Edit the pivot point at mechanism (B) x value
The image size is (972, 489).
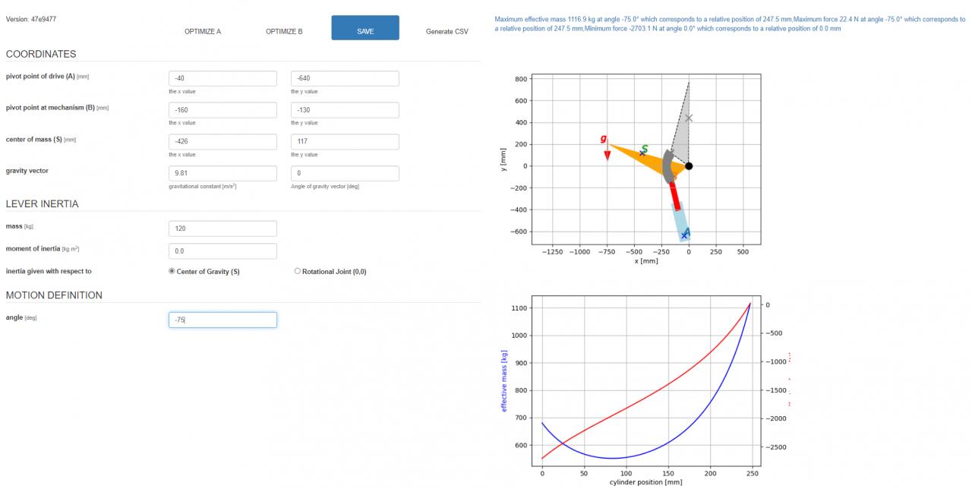point(222,110)
